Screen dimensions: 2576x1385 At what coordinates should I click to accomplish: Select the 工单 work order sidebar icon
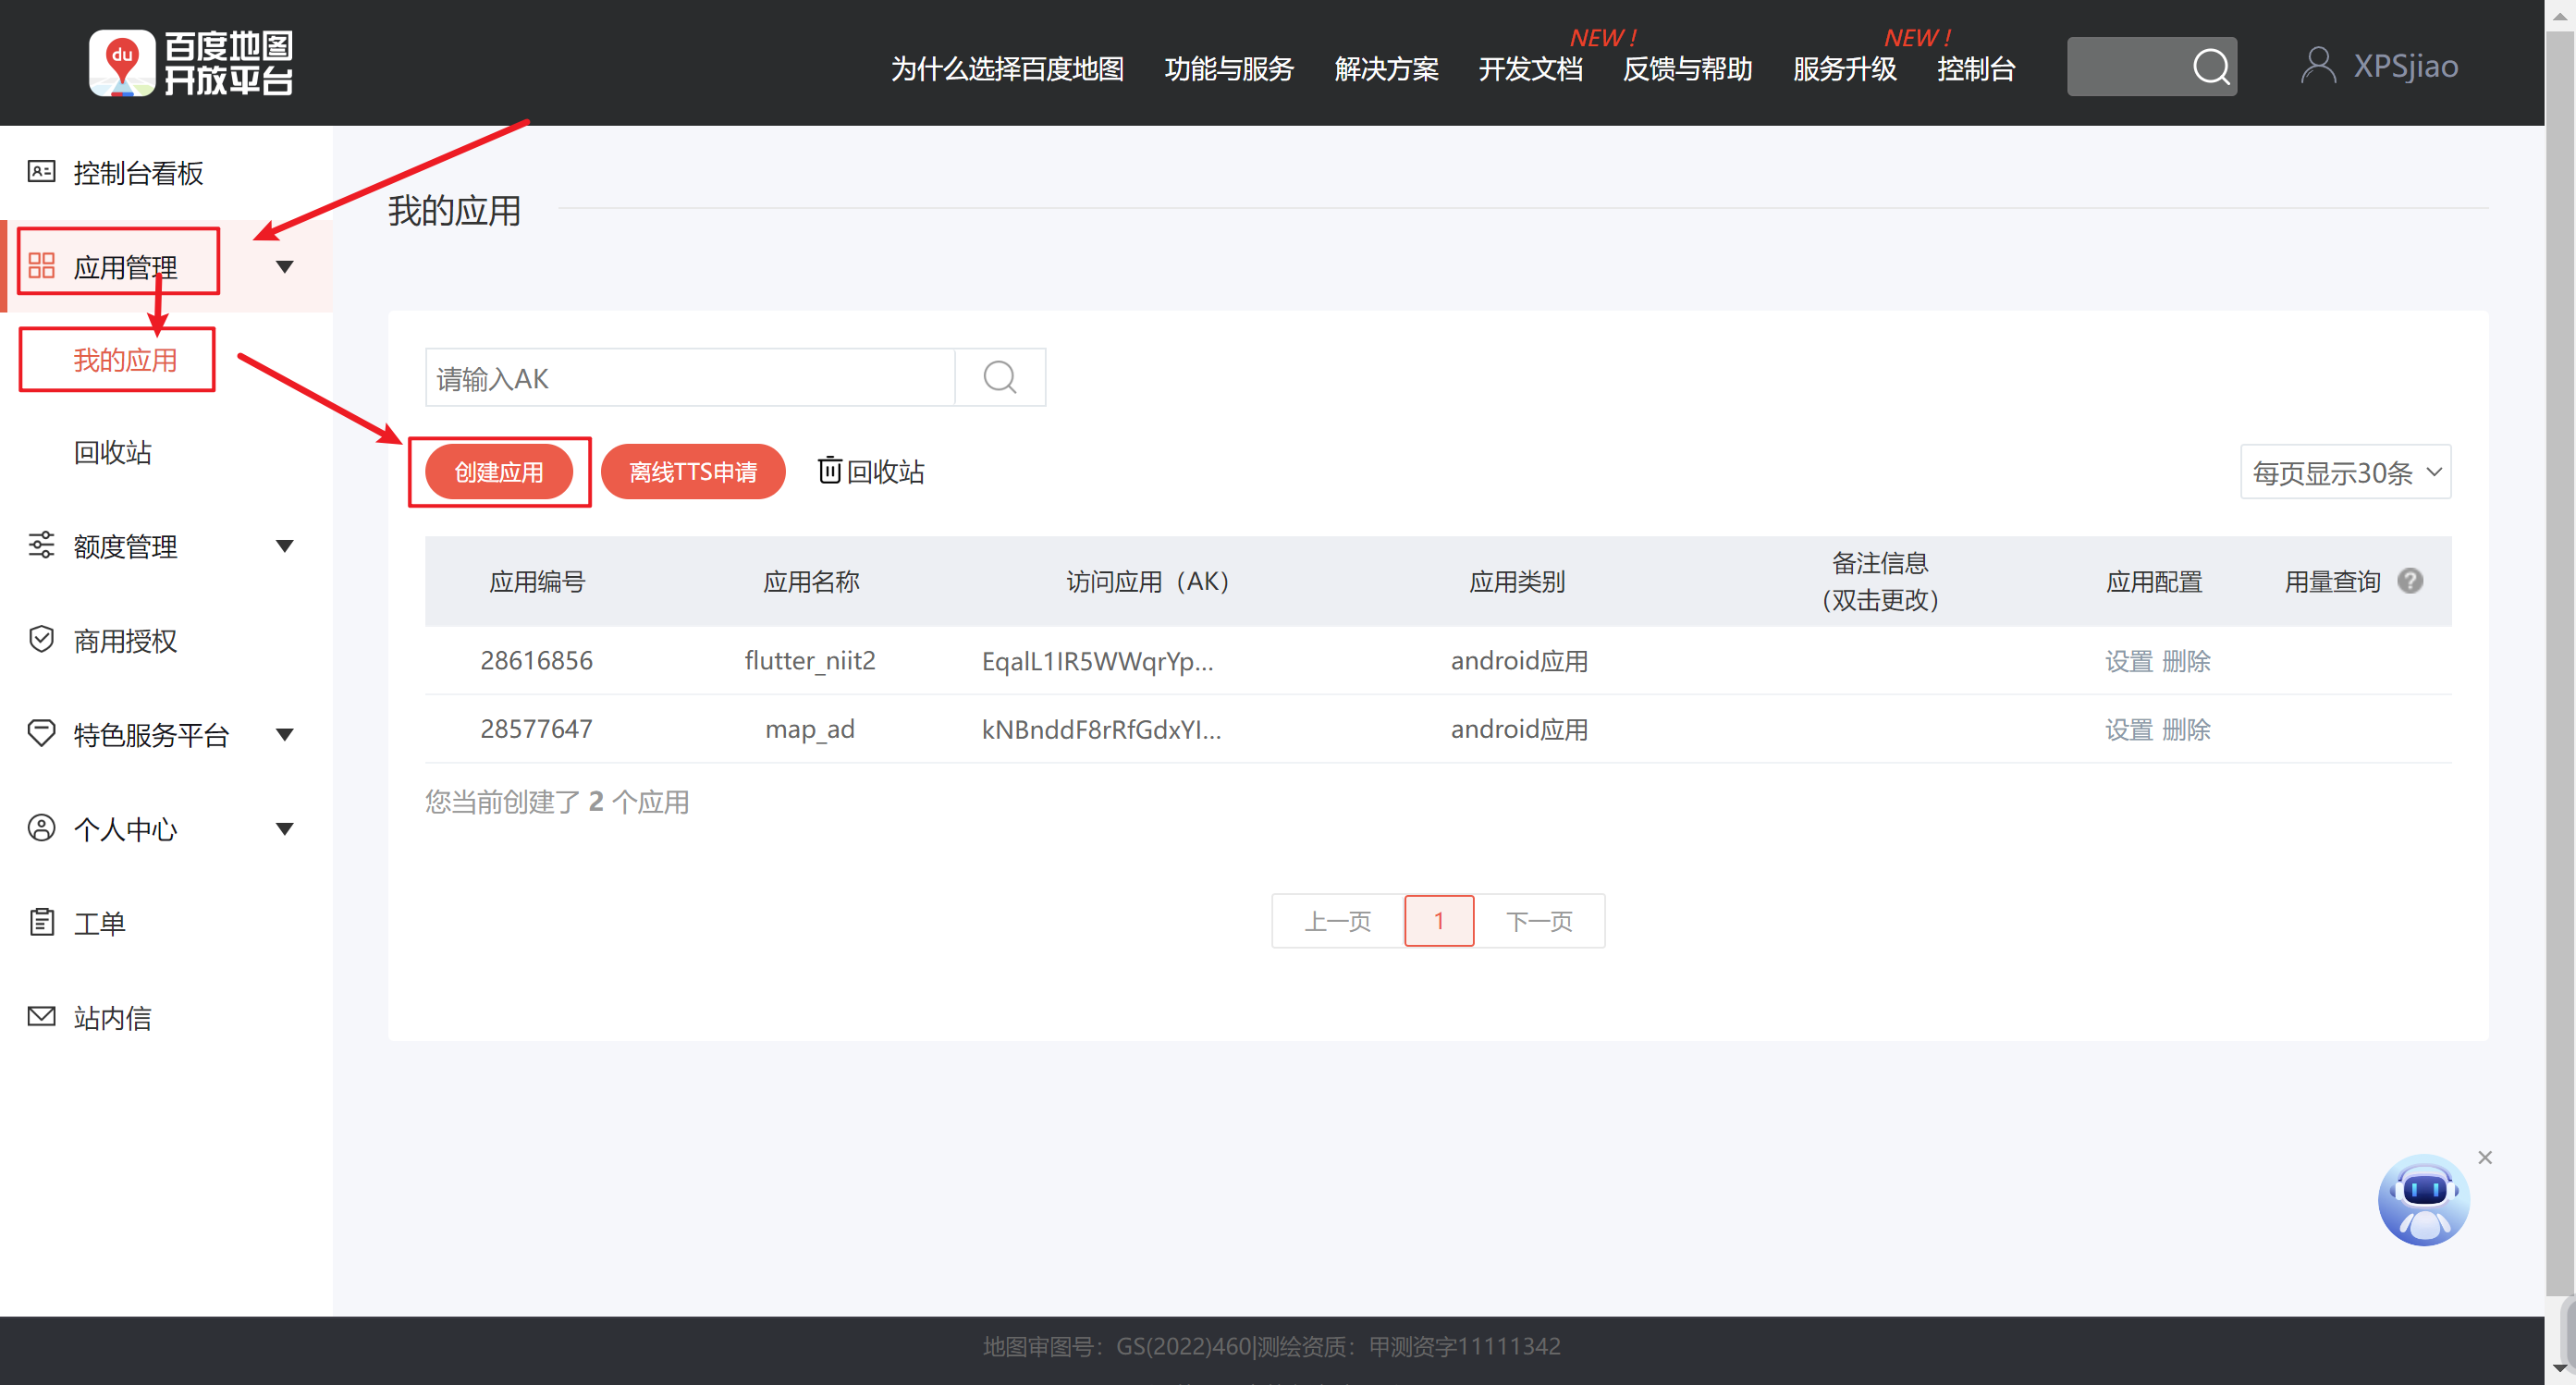click(41, 922)
